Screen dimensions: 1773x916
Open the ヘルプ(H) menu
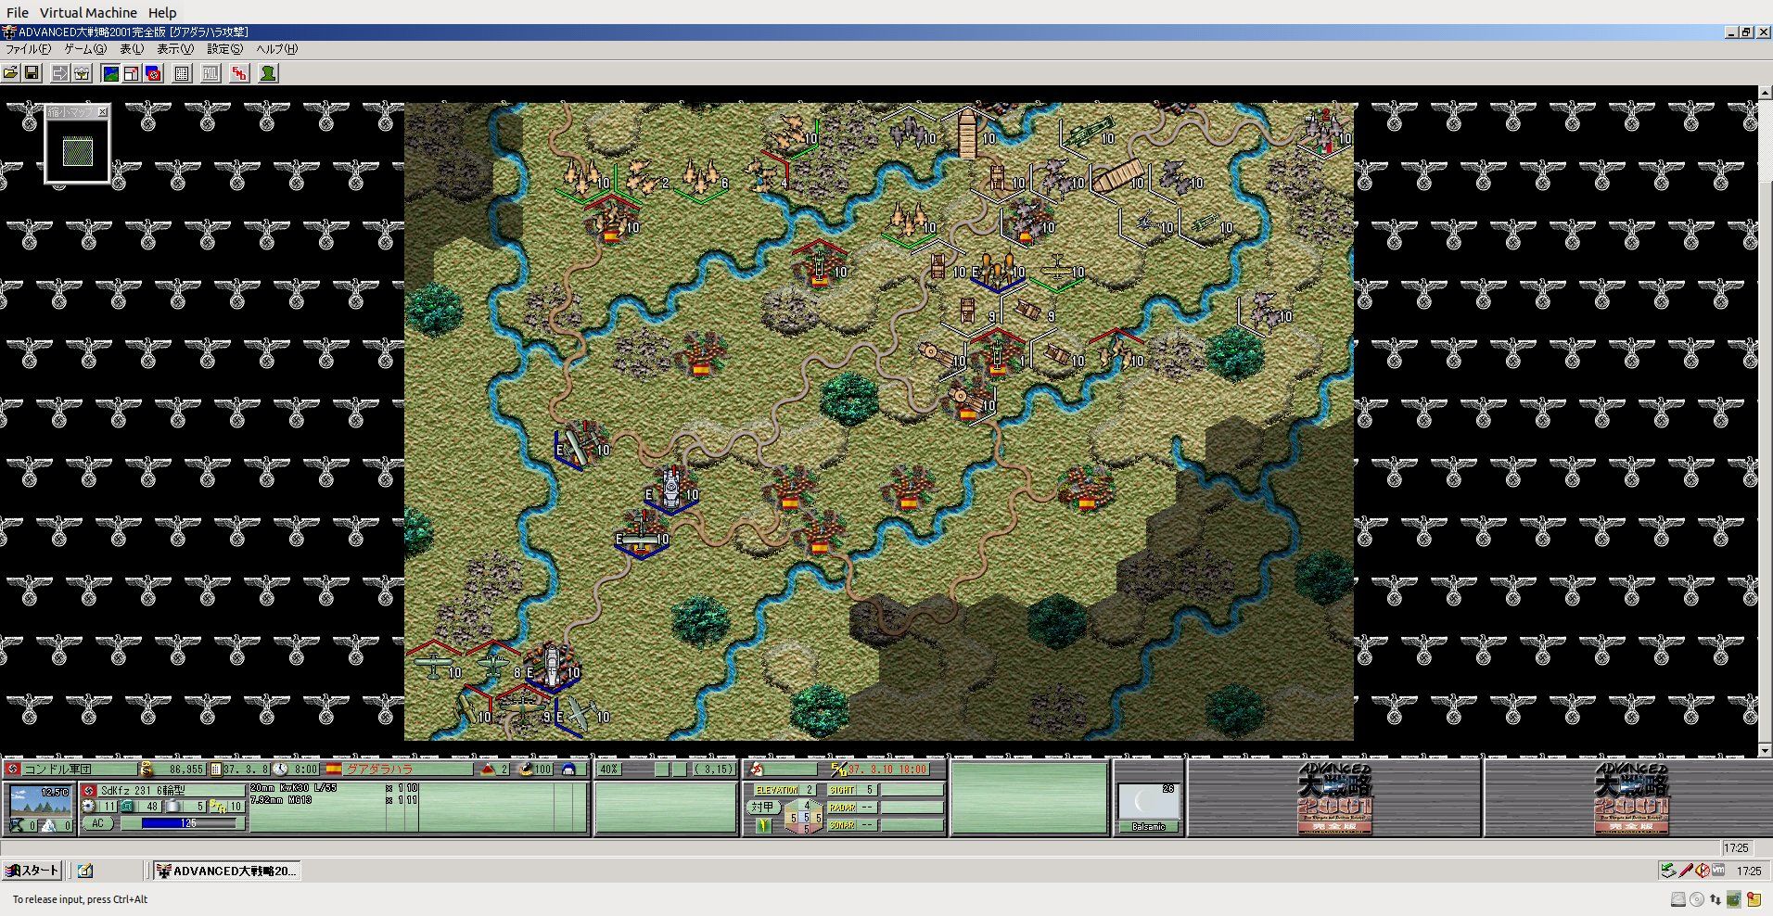tap(277, 49)
